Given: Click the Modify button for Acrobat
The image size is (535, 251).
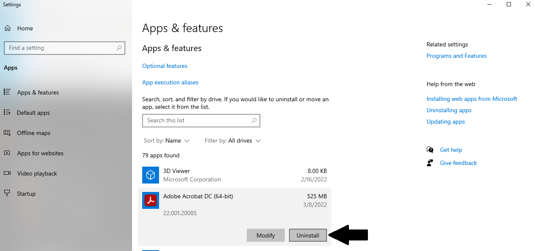Looking at the screenshot, I should pos(265,235).
